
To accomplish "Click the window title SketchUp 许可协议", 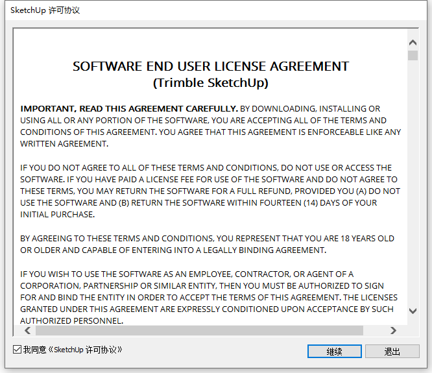I will pyautogui.click(x=45, y=10).
